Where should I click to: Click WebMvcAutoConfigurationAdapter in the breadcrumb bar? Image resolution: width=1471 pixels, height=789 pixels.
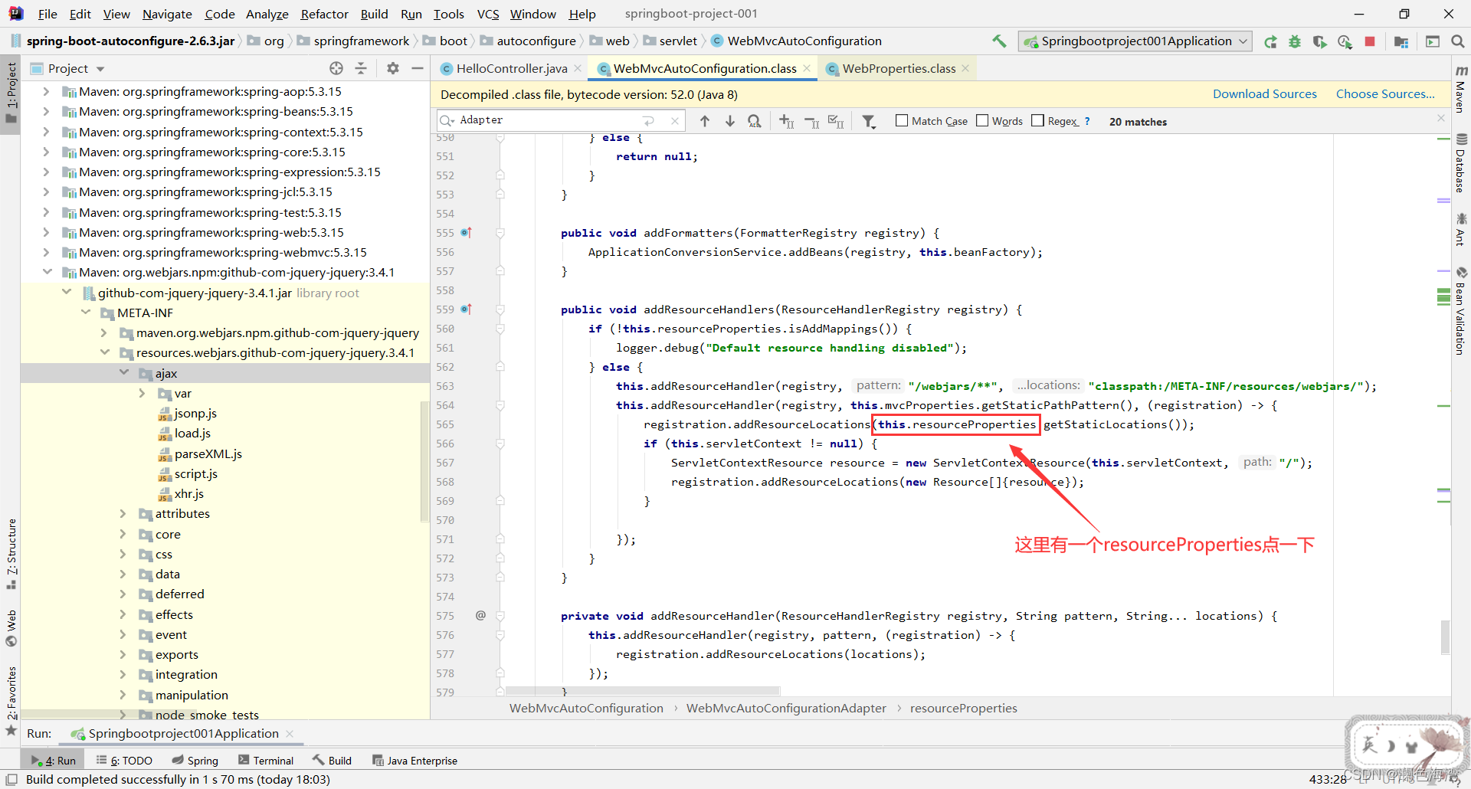click(786, 708)
